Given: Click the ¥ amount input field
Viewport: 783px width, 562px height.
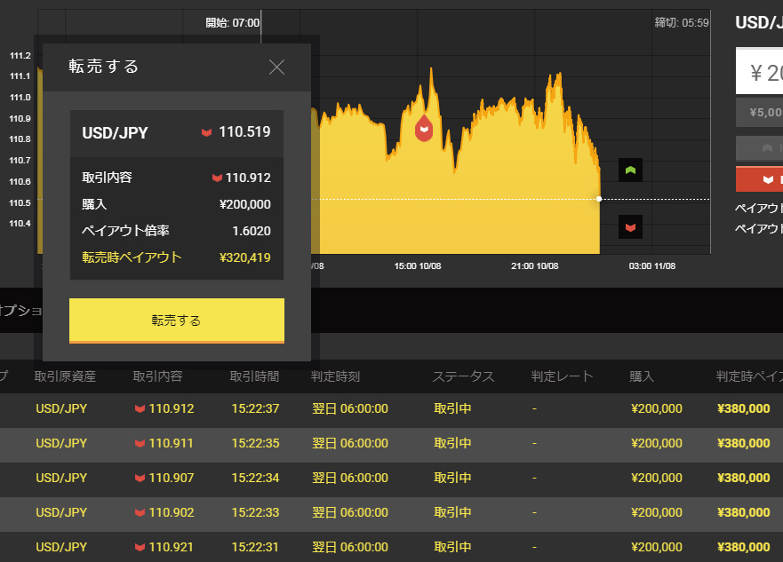Looking at the screenshot, I should 760,71.
